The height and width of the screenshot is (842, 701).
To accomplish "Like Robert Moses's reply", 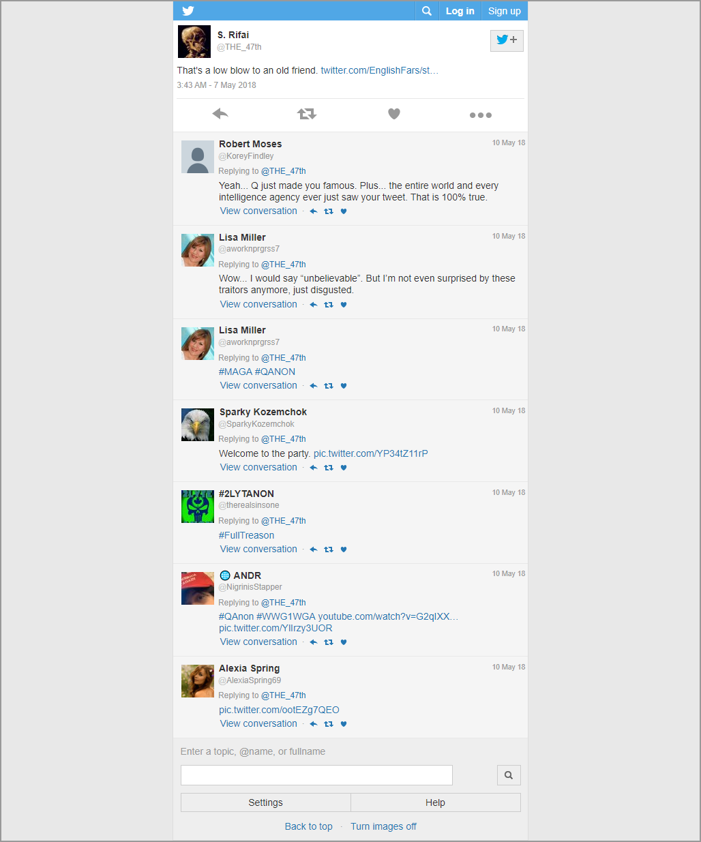I will [344, 211].
